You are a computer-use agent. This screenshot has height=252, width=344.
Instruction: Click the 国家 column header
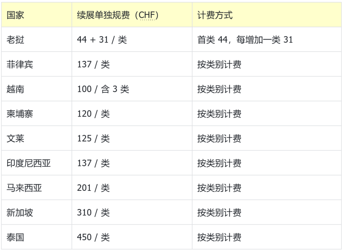tap(37, 15)
